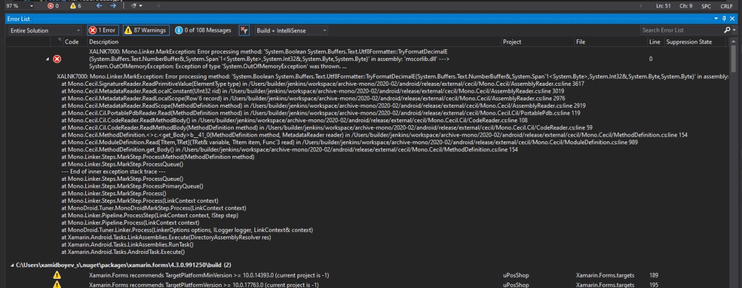Click the search magnifier icon in Error List

(x=728, y=30)
